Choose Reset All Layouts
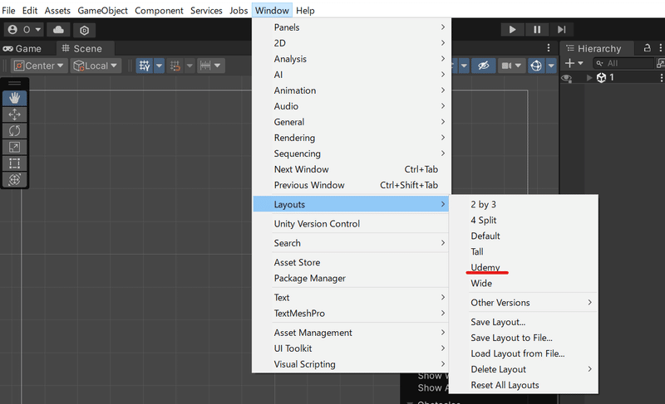 point(524,386)
